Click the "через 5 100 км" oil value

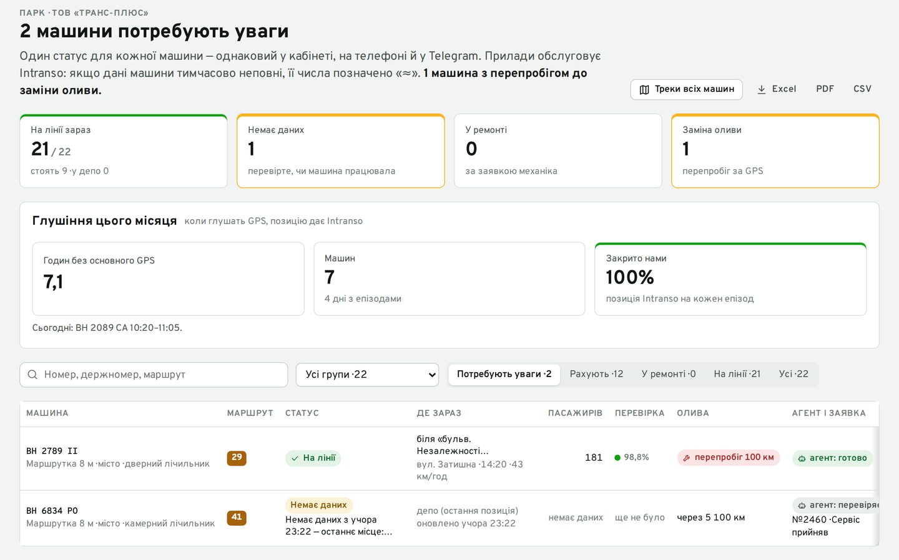711,518
